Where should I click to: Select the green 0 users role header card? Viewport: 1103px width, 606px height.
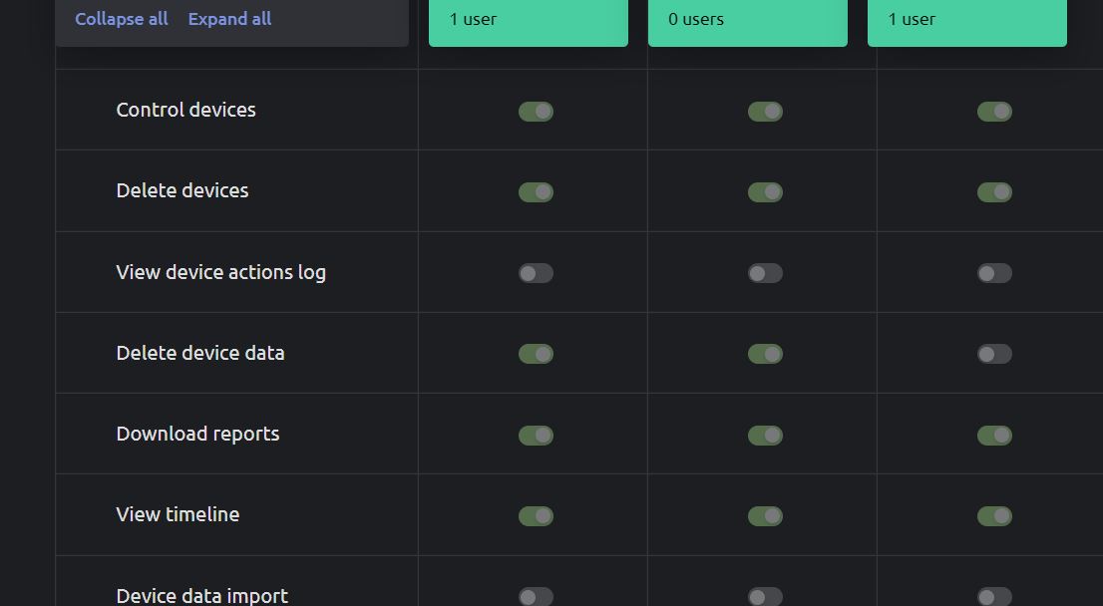pyautogui.click(x=747, y=22)
